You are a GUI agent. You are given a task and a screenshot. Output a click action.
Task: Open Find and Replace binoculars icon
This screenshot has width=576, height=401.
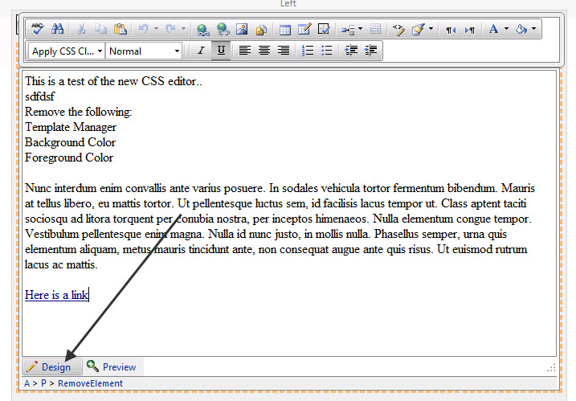click(57, 29)
